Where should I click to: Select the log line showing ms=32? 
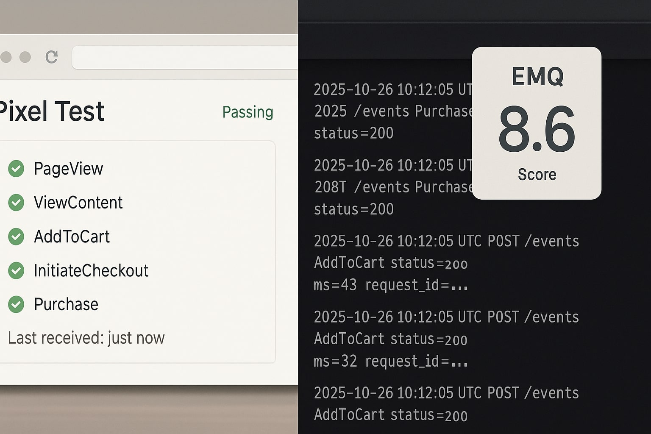click(390, 362)
